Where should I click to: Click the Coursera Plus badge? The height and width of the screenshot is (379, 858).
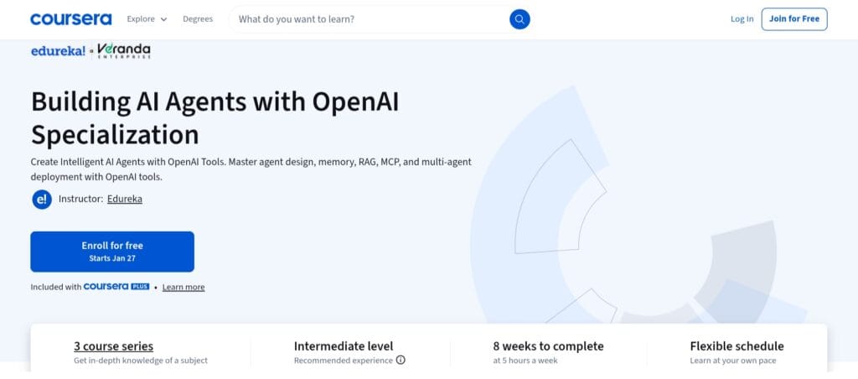[116, 287]
